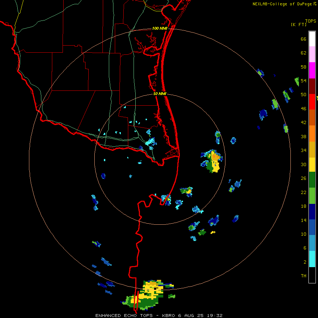Choose the dark orange legend swatch
Screen dimensions: 318x318
(x=312, y=118)
